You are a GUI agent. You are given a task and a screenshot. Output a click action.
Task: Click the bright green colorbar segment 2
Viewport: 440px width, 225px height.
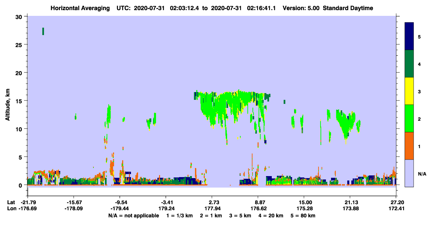click(x=409, y=118)
